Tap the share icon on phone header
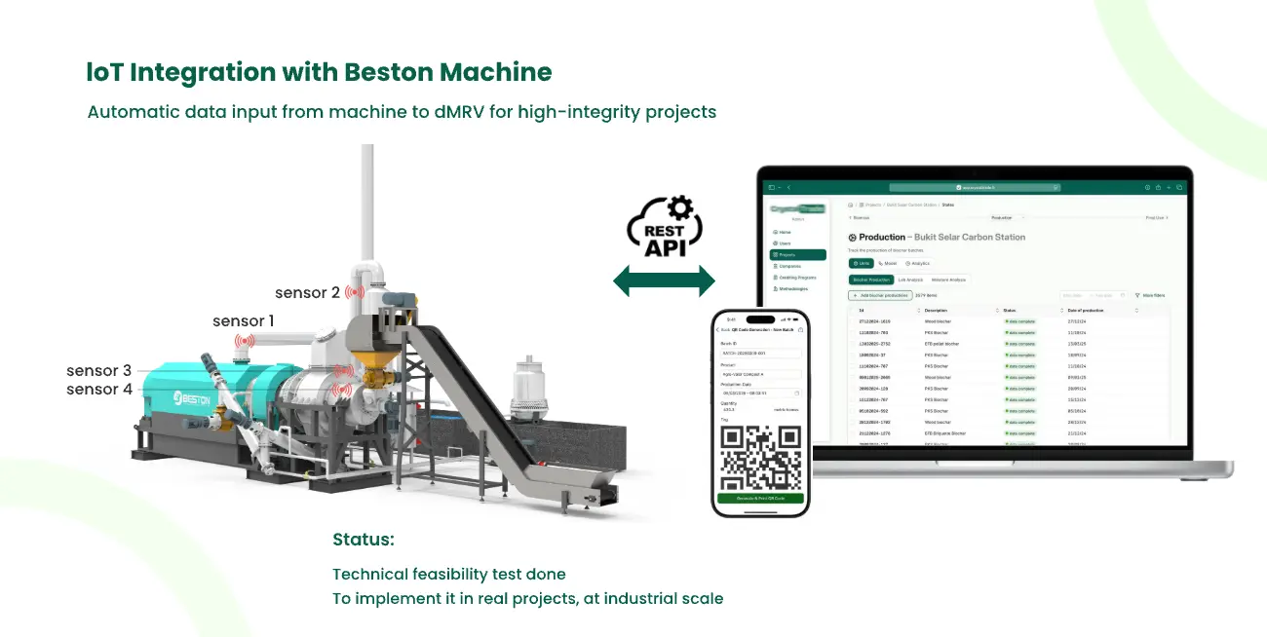This screenshot has width=1267, height=637. coord(800,329)
